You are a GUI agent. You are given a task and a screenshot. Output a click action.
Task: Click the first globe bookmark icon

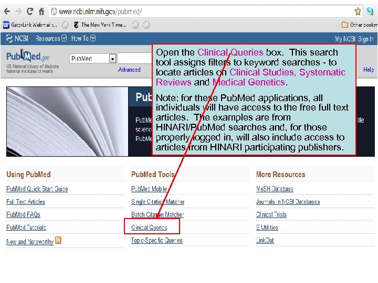65,25
